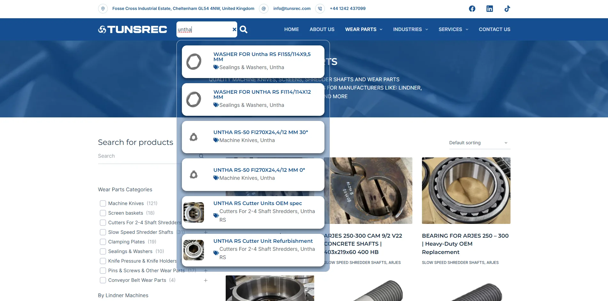Open UNTHA RS Cutter Unit Refurbishment result
The height and width of the screenshot is (301, 608).
click(x=263, y=241)
